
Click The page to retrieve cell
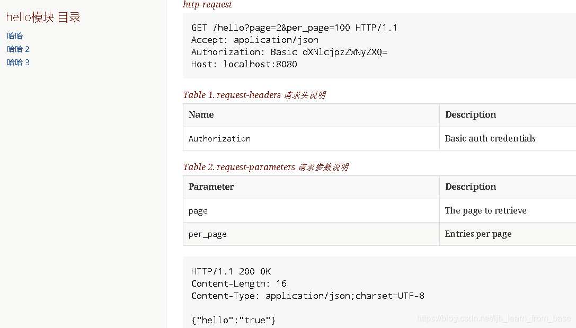point(485,211)
